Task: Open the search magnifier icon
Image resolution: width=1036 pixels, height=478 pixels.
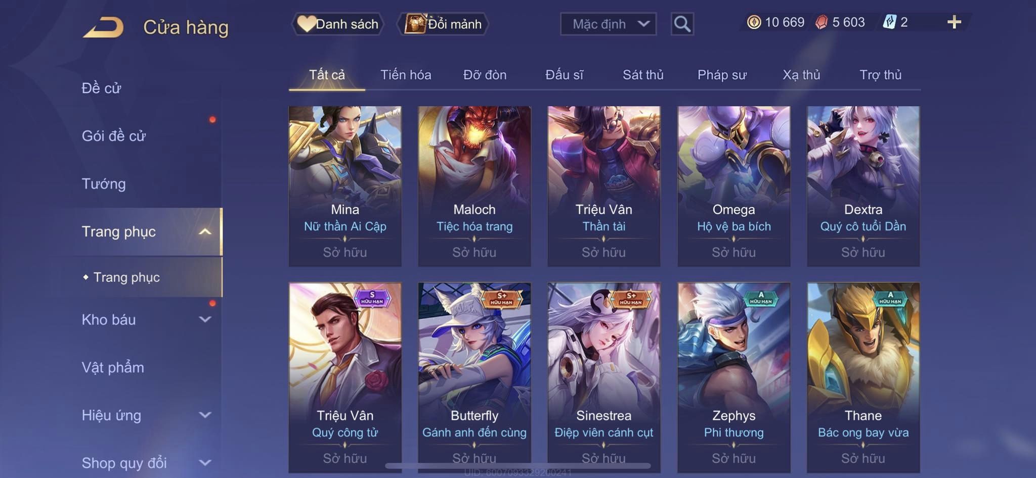Action: pos(682,24)
